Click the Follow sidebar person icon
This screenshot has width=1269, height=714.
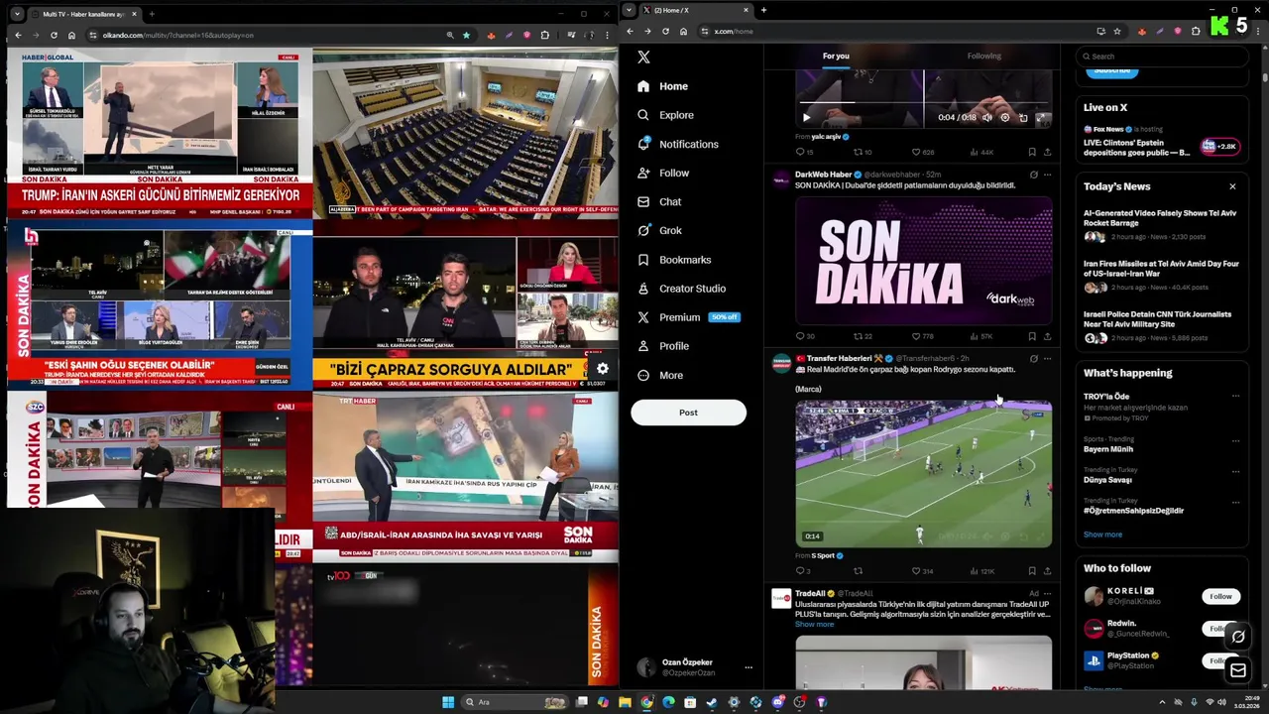click(643, 173)
